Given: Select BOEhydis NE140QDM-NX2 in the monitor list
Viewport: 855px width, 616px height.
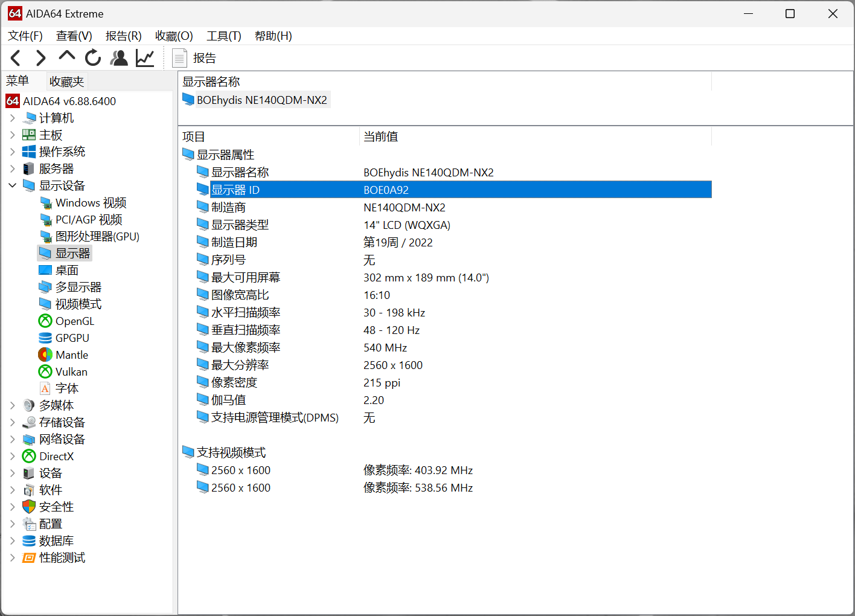Looking at the screenshot, I should (x=255, y=100).
